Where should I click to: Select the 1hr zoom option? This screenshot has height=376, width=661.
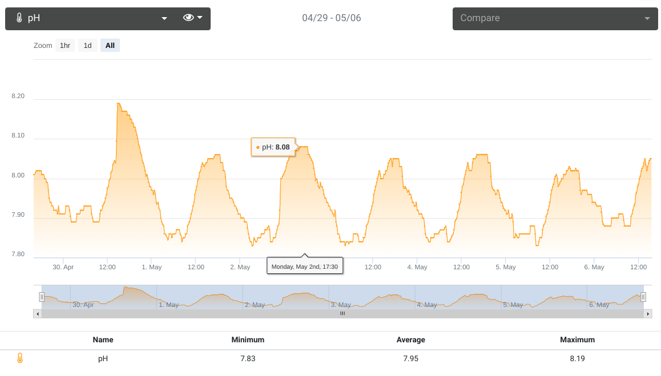point(65,46)
